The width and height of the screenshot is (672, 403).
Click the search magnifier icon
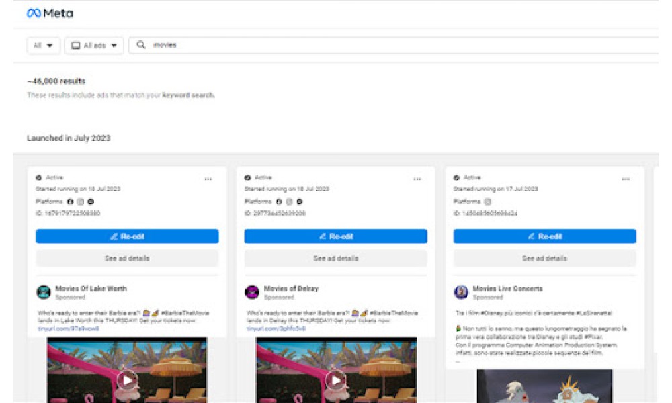(x=141, y=44)
